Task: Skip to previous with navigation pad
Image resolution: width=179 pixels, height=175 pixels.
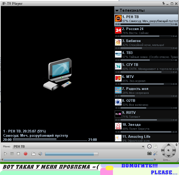Action: (x=163, y=150)
